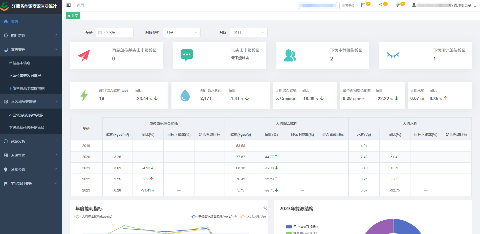480x234 pixels.
Task: Collapse the 基表管理 sidebar menu
Action: click(x=31, y=50)
